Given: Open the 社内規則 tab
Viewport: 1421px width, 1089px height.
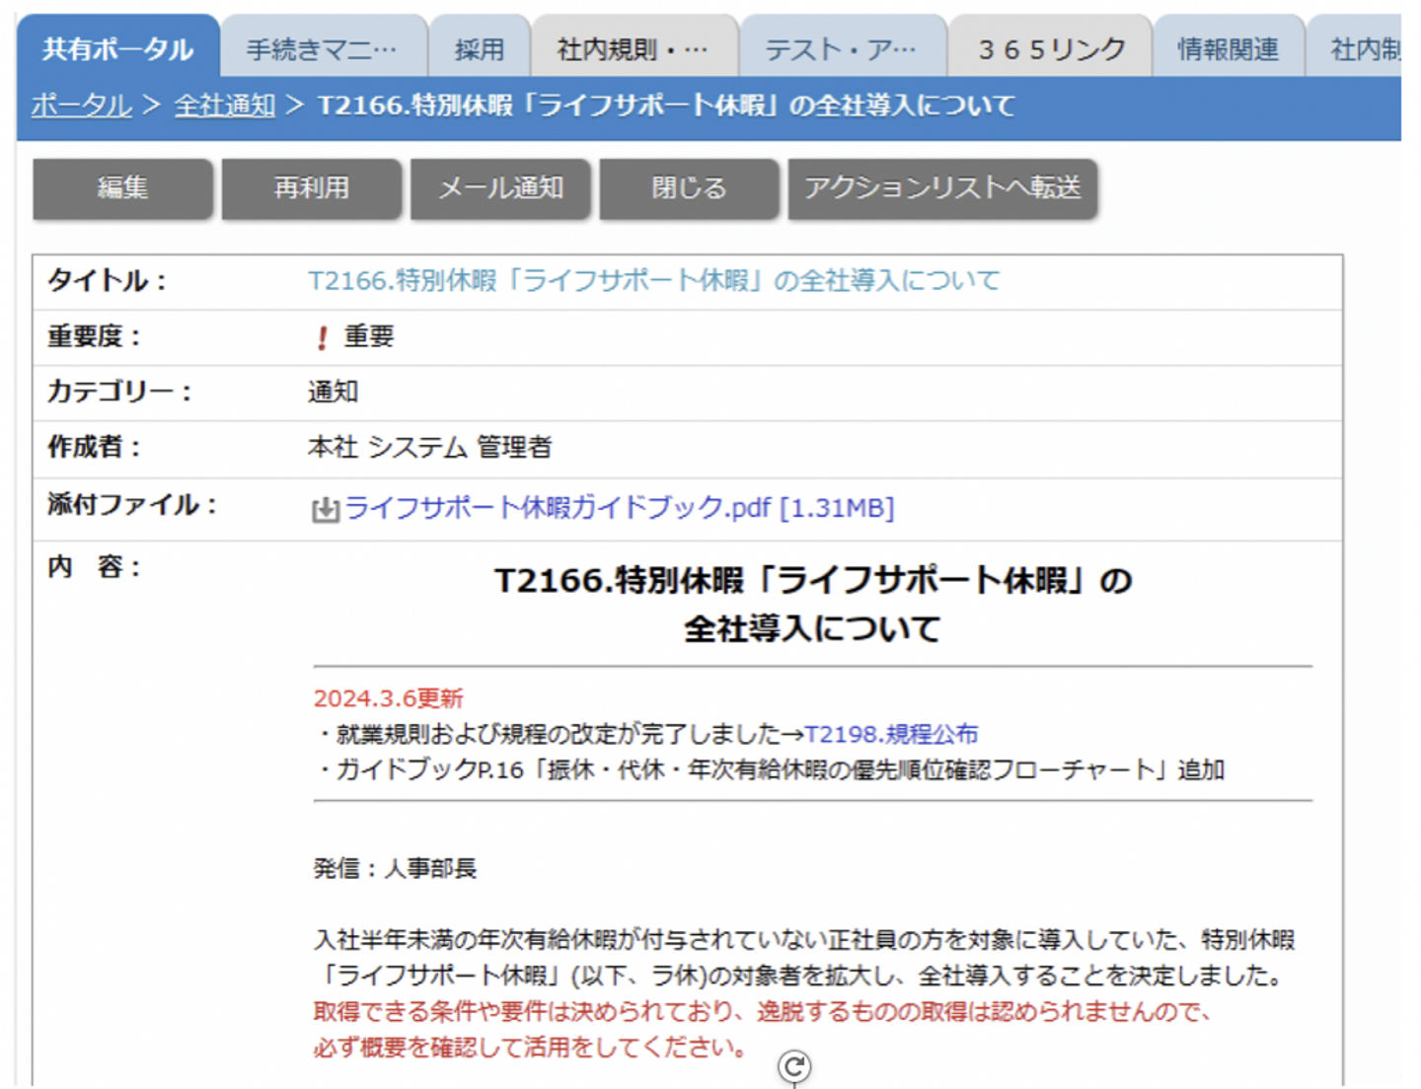Looking at the screenshot, I should [635, 48].
